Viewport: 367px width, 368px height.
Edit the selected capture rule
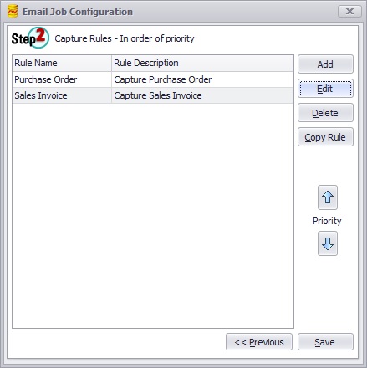click(325, 89)
